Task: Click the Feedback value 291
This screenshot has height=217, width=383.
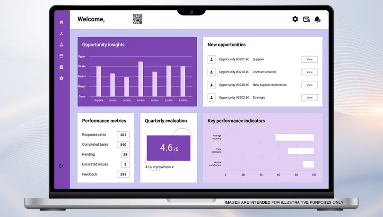Action: click(123, 175)
